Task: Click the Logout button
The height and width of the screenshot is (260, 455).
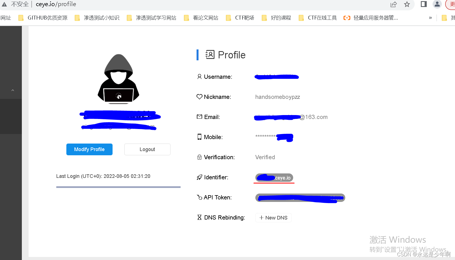Action: pyautogui.click(x=147, y=149)
